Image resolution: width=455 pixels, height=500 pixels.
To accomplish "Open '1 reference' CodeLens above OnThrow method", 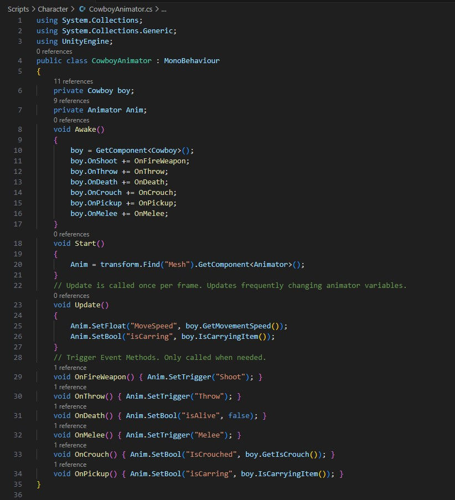I will click(70, 387).
